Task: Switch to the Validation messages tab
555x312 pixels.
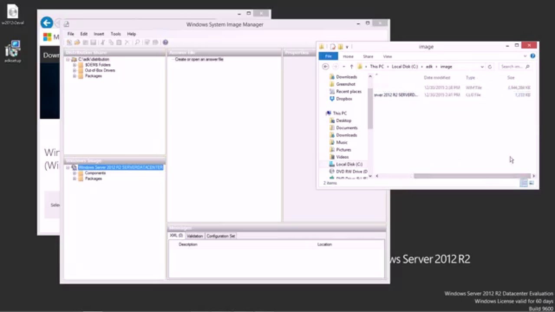Action: pos(195,236)
